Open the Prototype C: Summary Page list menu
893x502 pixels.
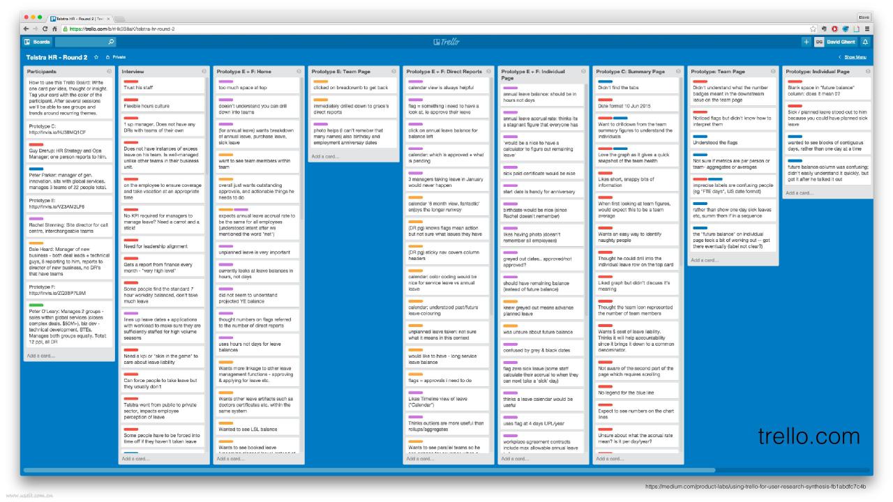coord(678,71)
